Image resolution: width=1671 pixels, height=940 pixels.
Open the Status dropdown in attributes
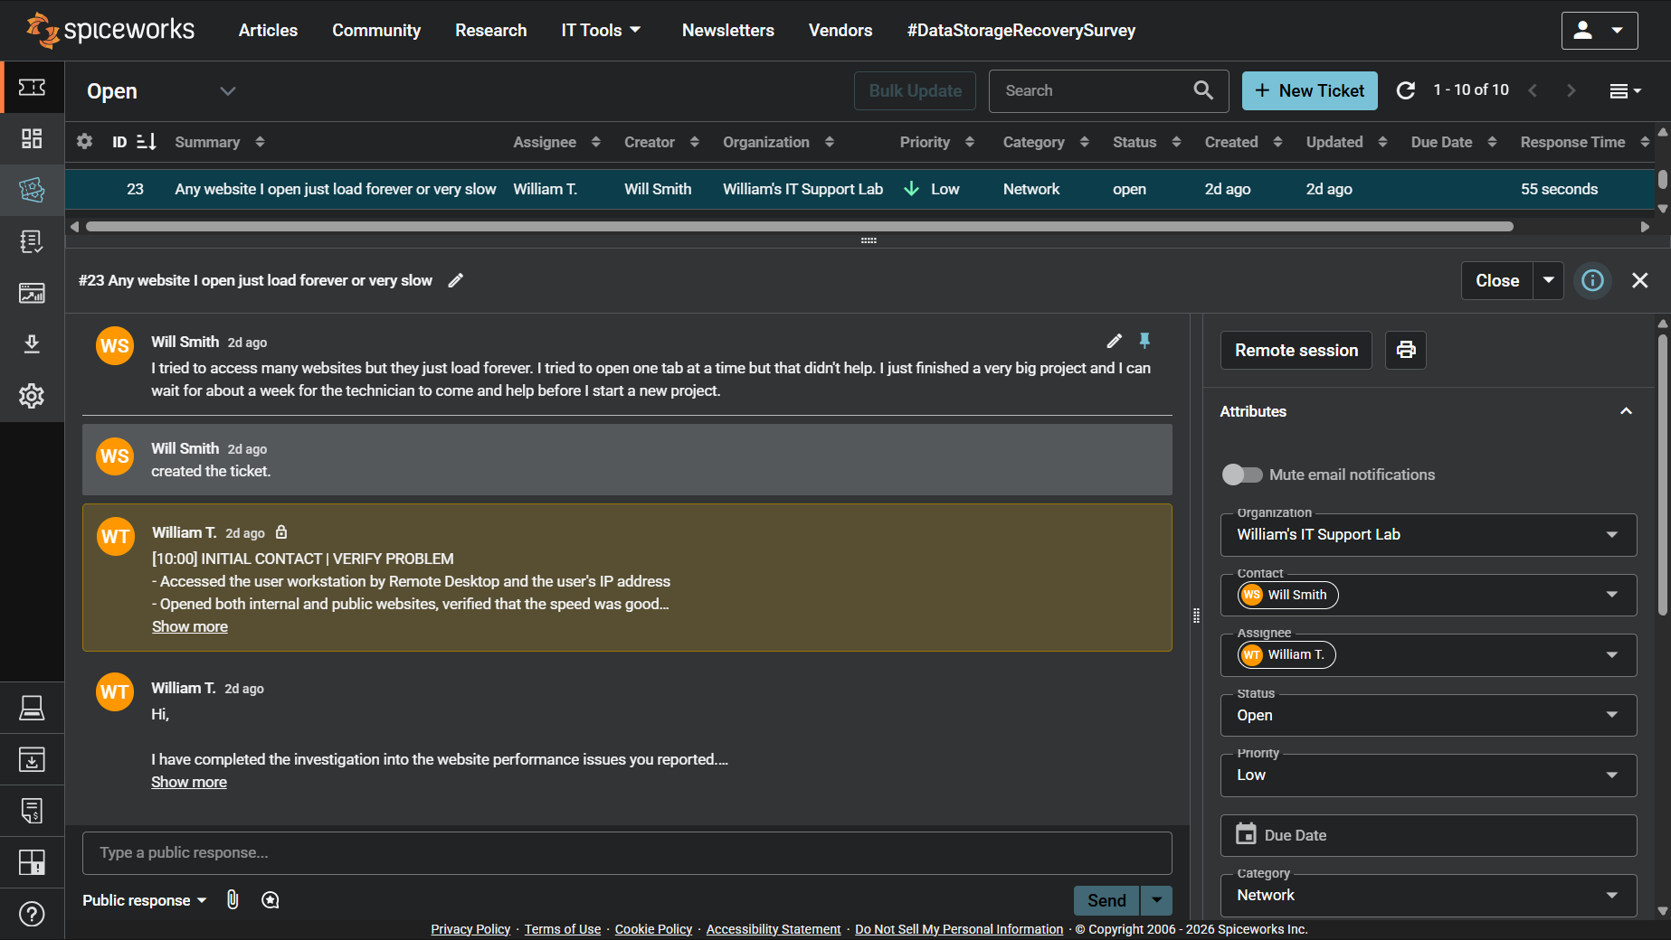tap(1428, 715)
